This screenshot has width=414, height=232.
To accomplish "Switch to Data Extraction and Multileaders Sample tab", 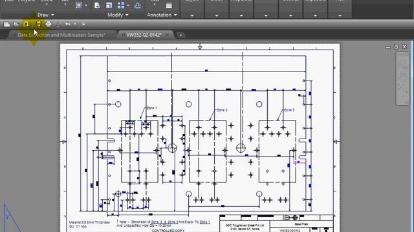I will (61, 35).
